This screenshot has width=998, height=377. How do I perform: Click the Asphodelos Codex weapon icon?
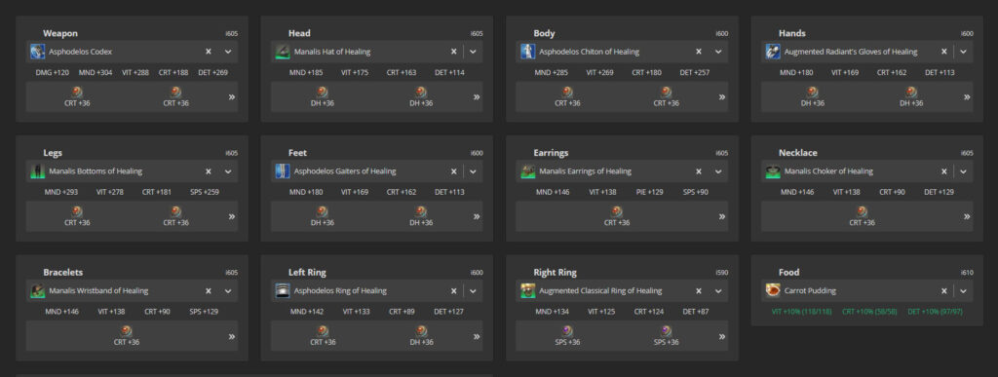(x=38, y=52)
